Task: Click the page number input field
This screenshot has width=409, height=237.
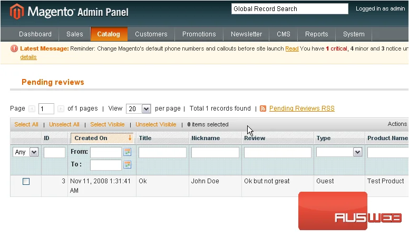Action: (46, 108)
